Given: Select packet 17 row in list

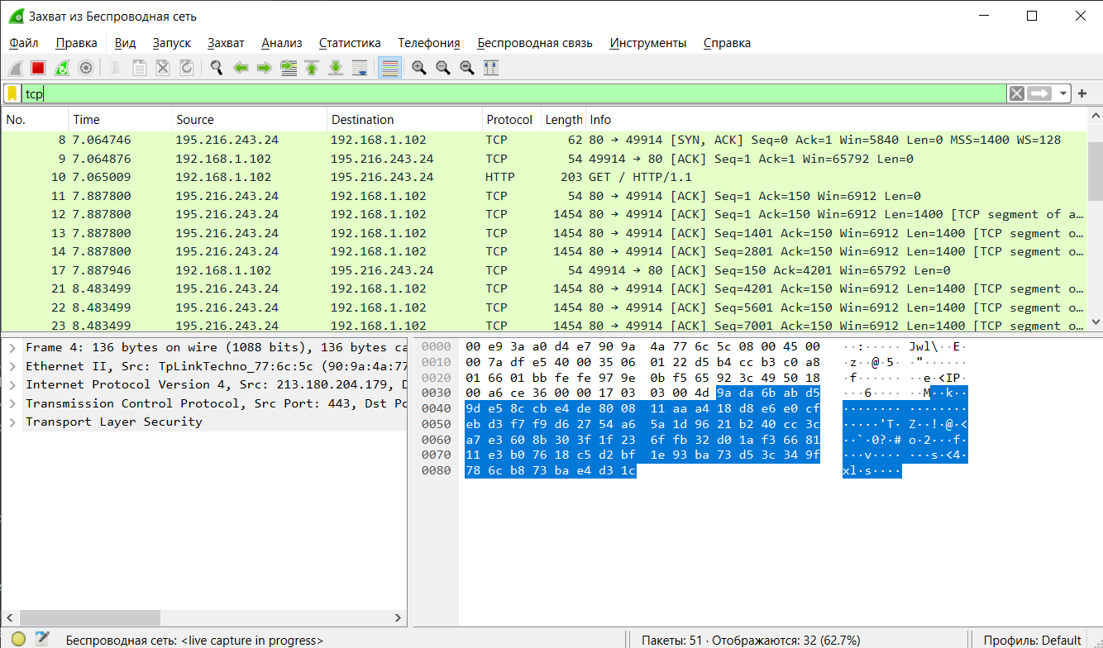Looking at the screenshot, I should tap(544, 270).
